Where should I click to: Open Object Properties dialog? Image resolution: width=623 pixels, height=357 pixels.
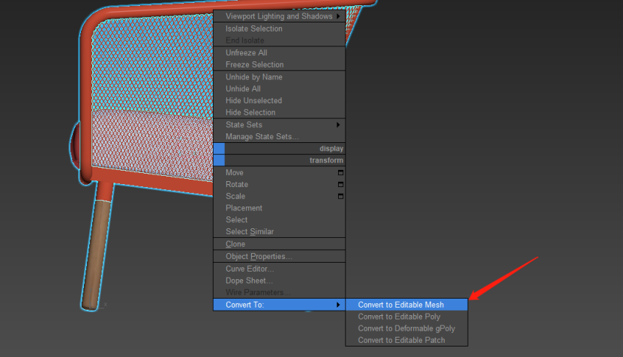pos(279,257)
